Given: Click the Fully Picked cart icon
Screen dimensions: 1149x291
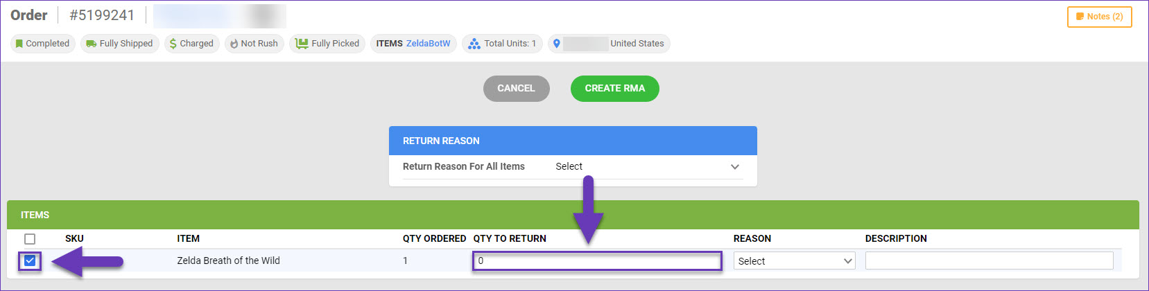Looking at the screenshot, I should (x=302, y=44).
